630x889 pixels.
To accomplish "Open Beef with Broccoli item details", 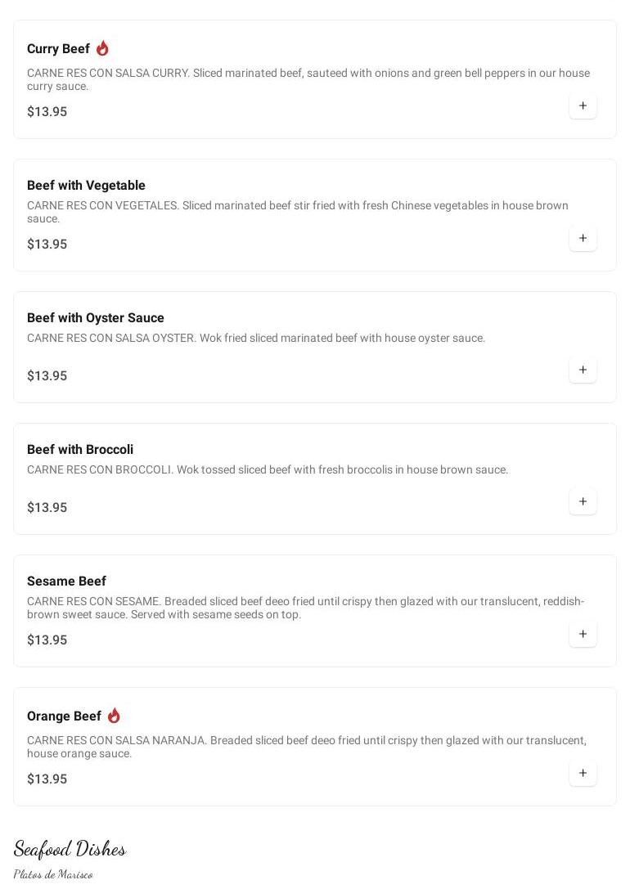I will pyautogui.click(x=80, y=450).
